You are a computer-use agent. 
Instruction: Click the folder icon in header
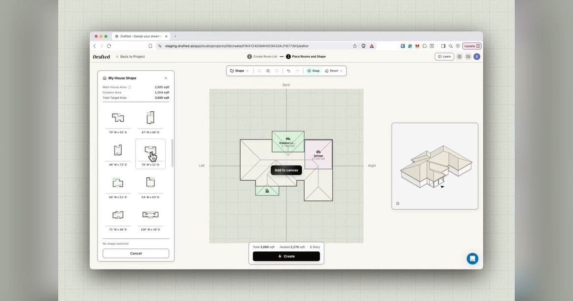coord(468,56)
